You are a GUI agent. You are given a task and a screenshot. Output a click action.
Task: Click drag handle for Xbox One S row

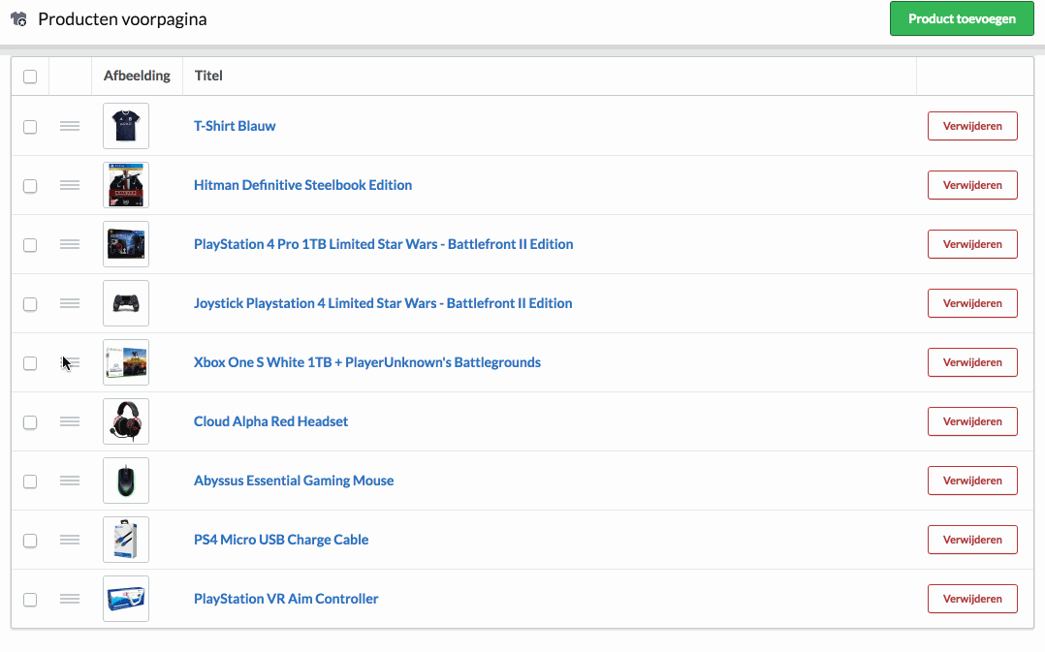70,362
